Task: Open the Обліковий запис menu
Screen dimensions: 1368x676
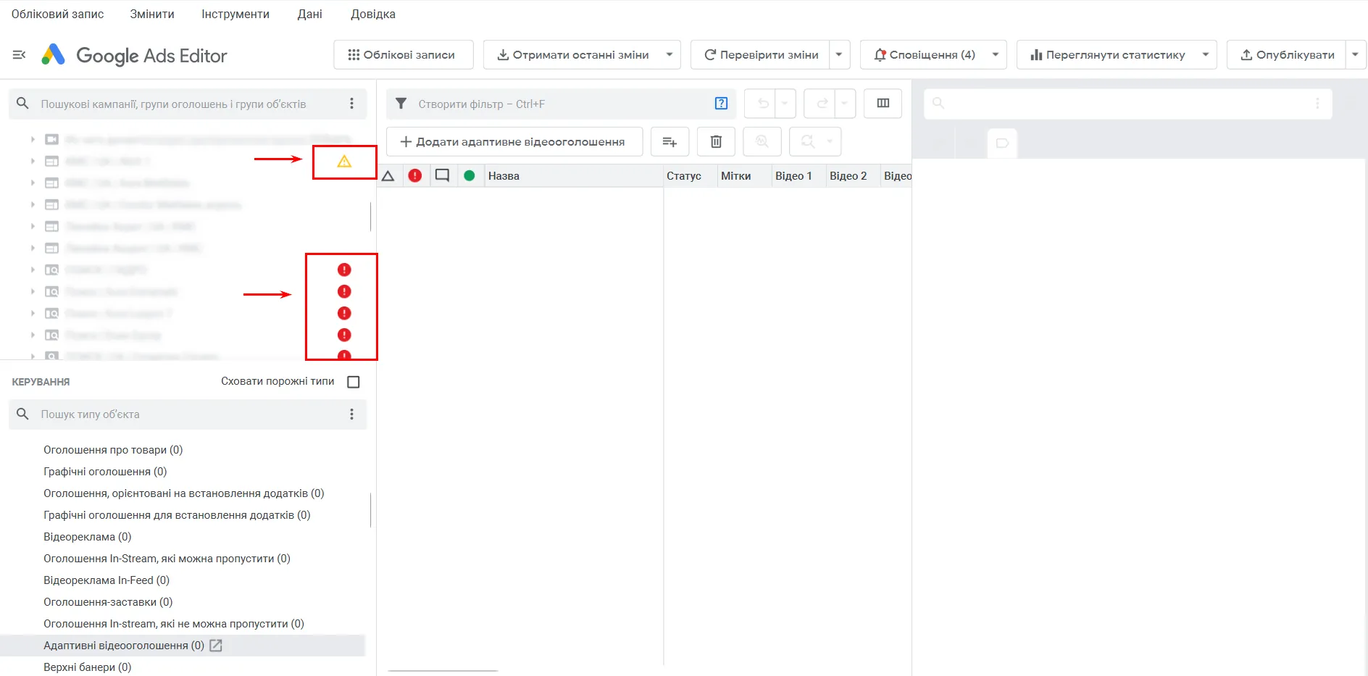Action: (58, 14)
